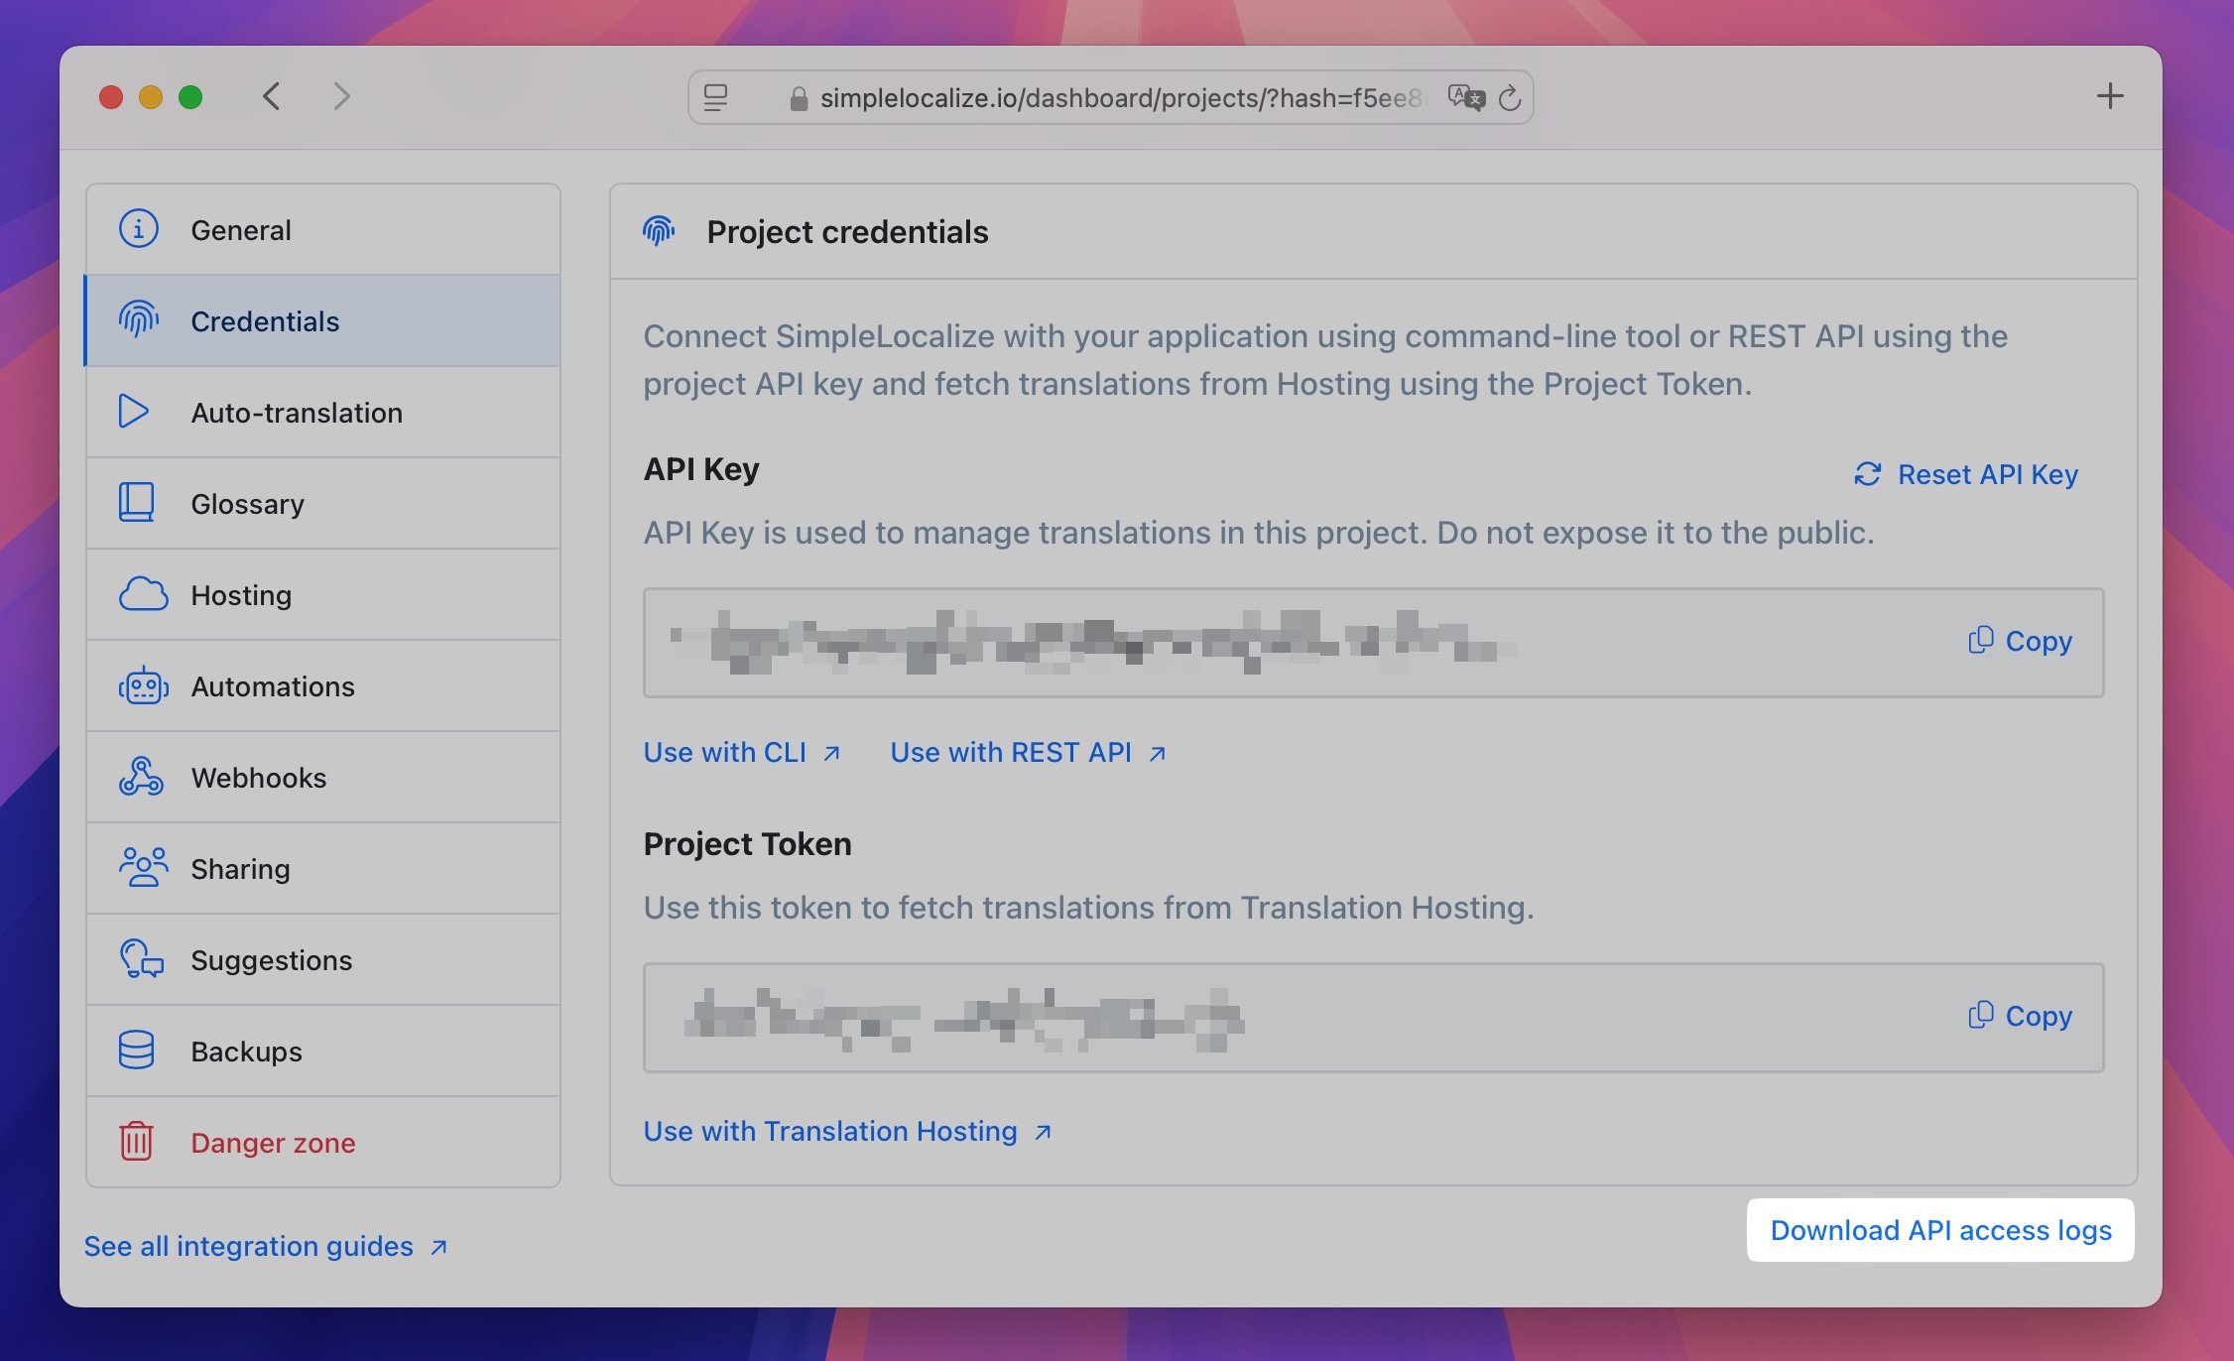Click the Webhooks icon
Image resolution: width=2234 pixels, height=1361 pixels.
point(141,776)
